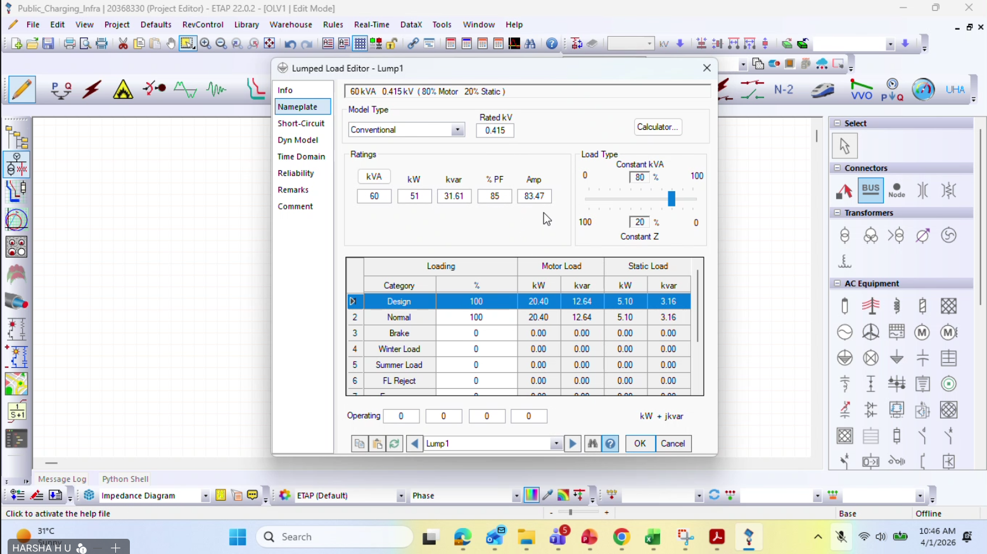Click the Calculator button
This screenshot has width=987, height=554.
click(658, 127)
